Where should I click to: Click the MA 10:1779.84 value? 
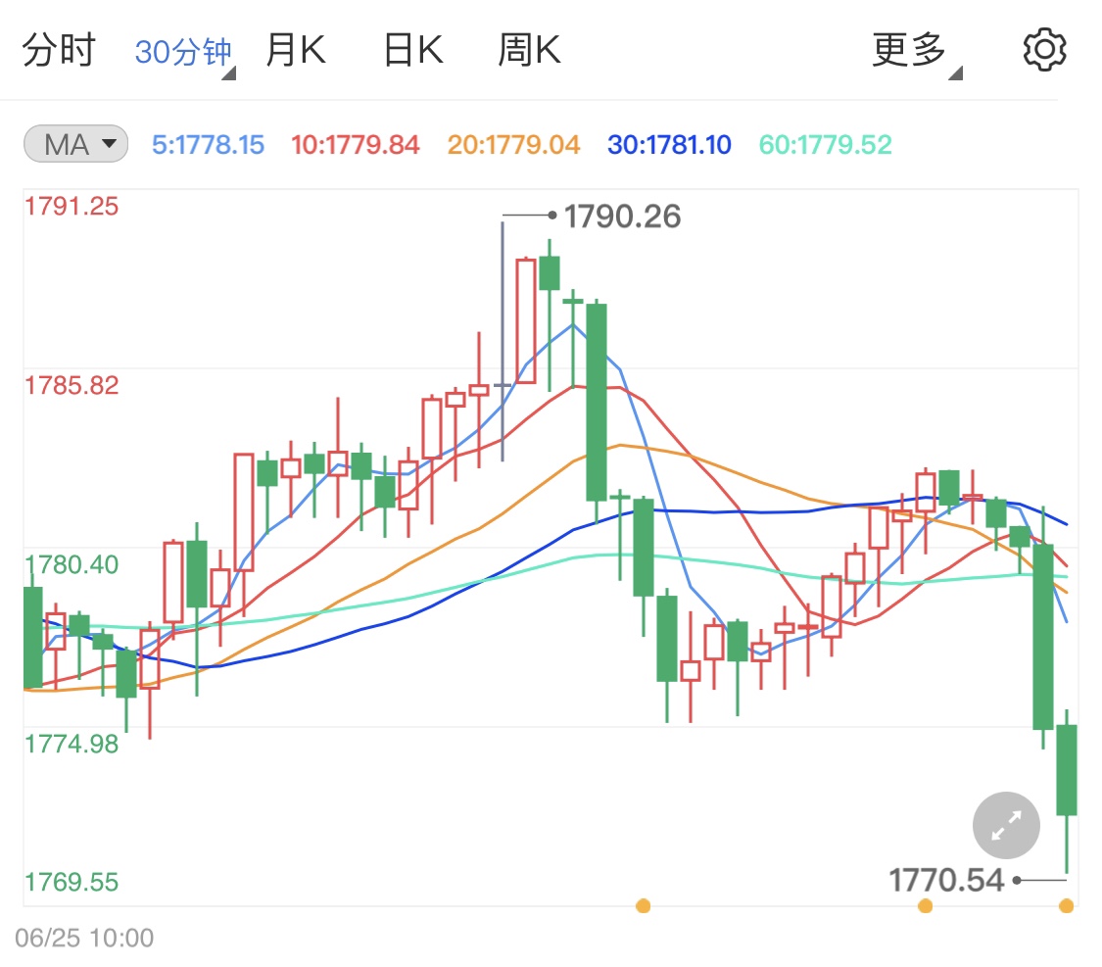(x=355, y=145)
